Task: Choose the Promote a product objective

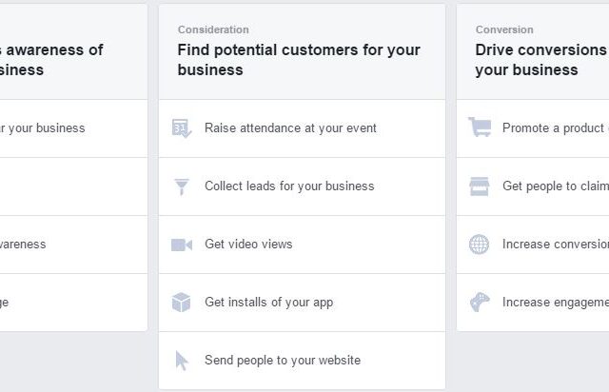Action: (533, 128)
